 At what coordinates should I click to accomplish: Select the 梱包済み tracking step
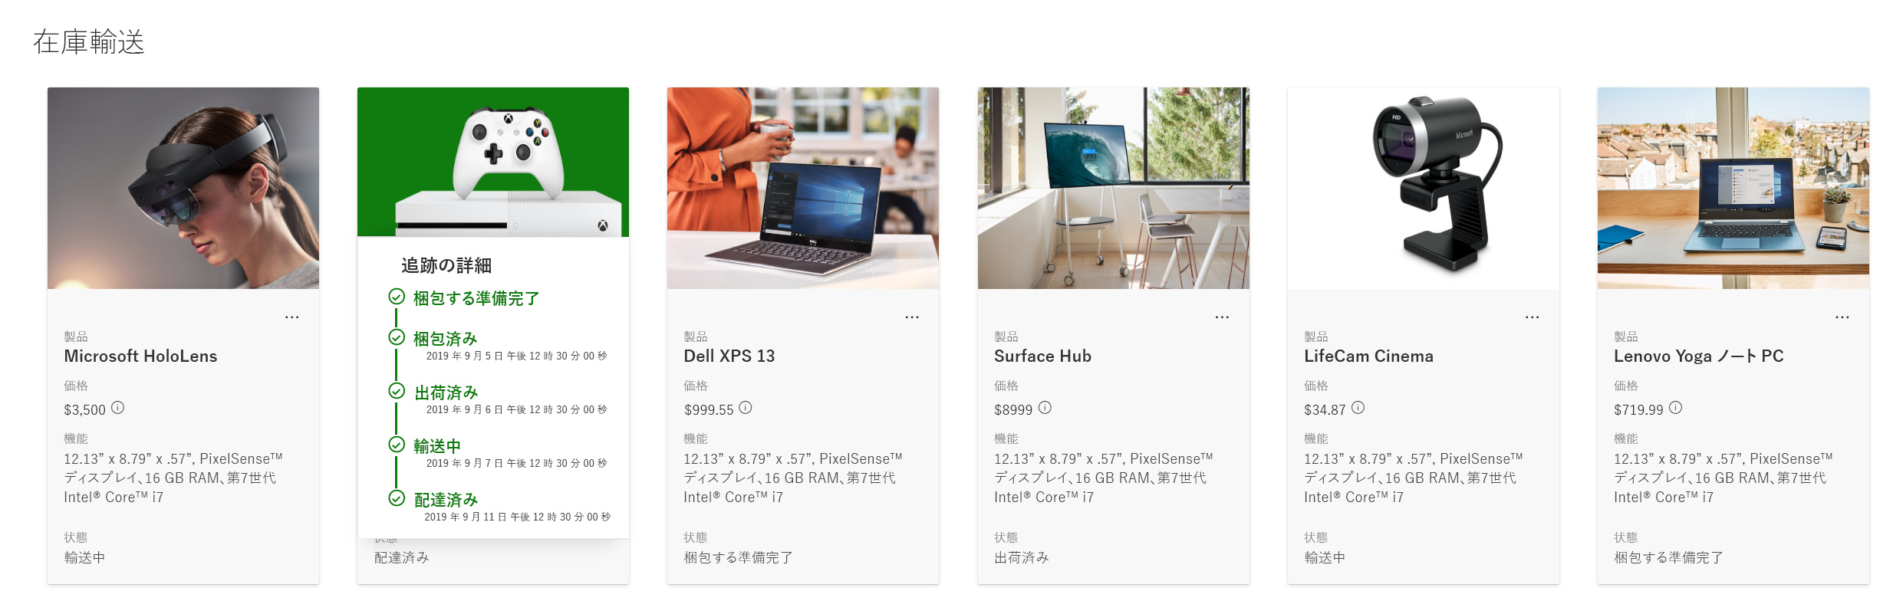[445, 339]
